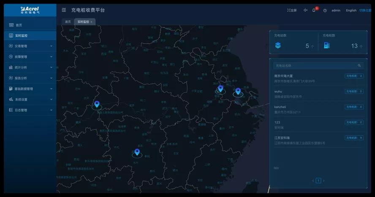Viewport: 375px width, 197px height.
Task: Click 充电桩数 badge for station 123
Action: pos(354,122)
